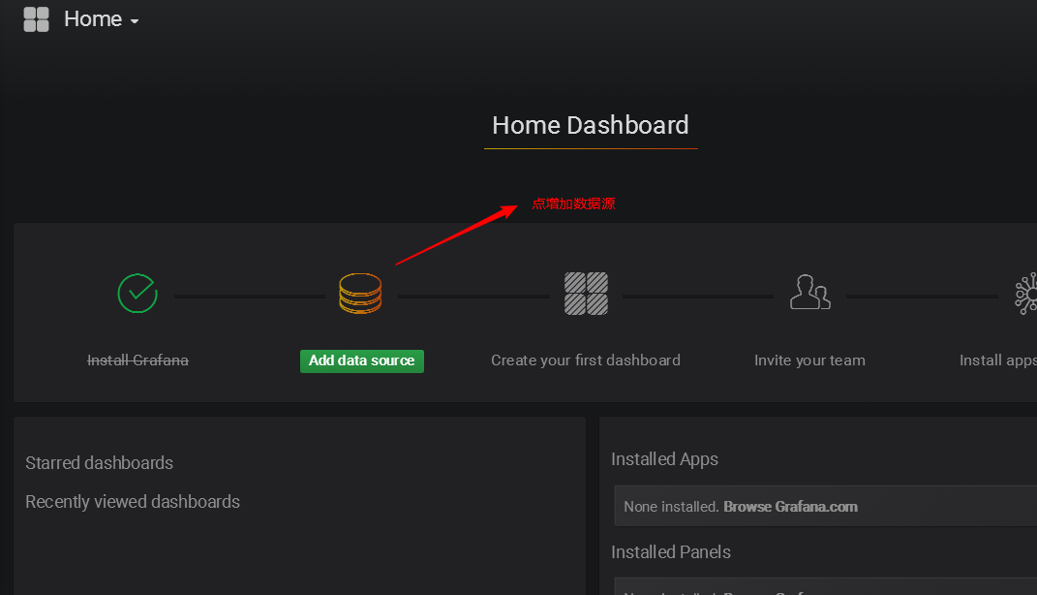Click the Installed Panels heading
The height and width of the screenshot is (595, 1037).
pyautogui.click(x=671, y=552)
